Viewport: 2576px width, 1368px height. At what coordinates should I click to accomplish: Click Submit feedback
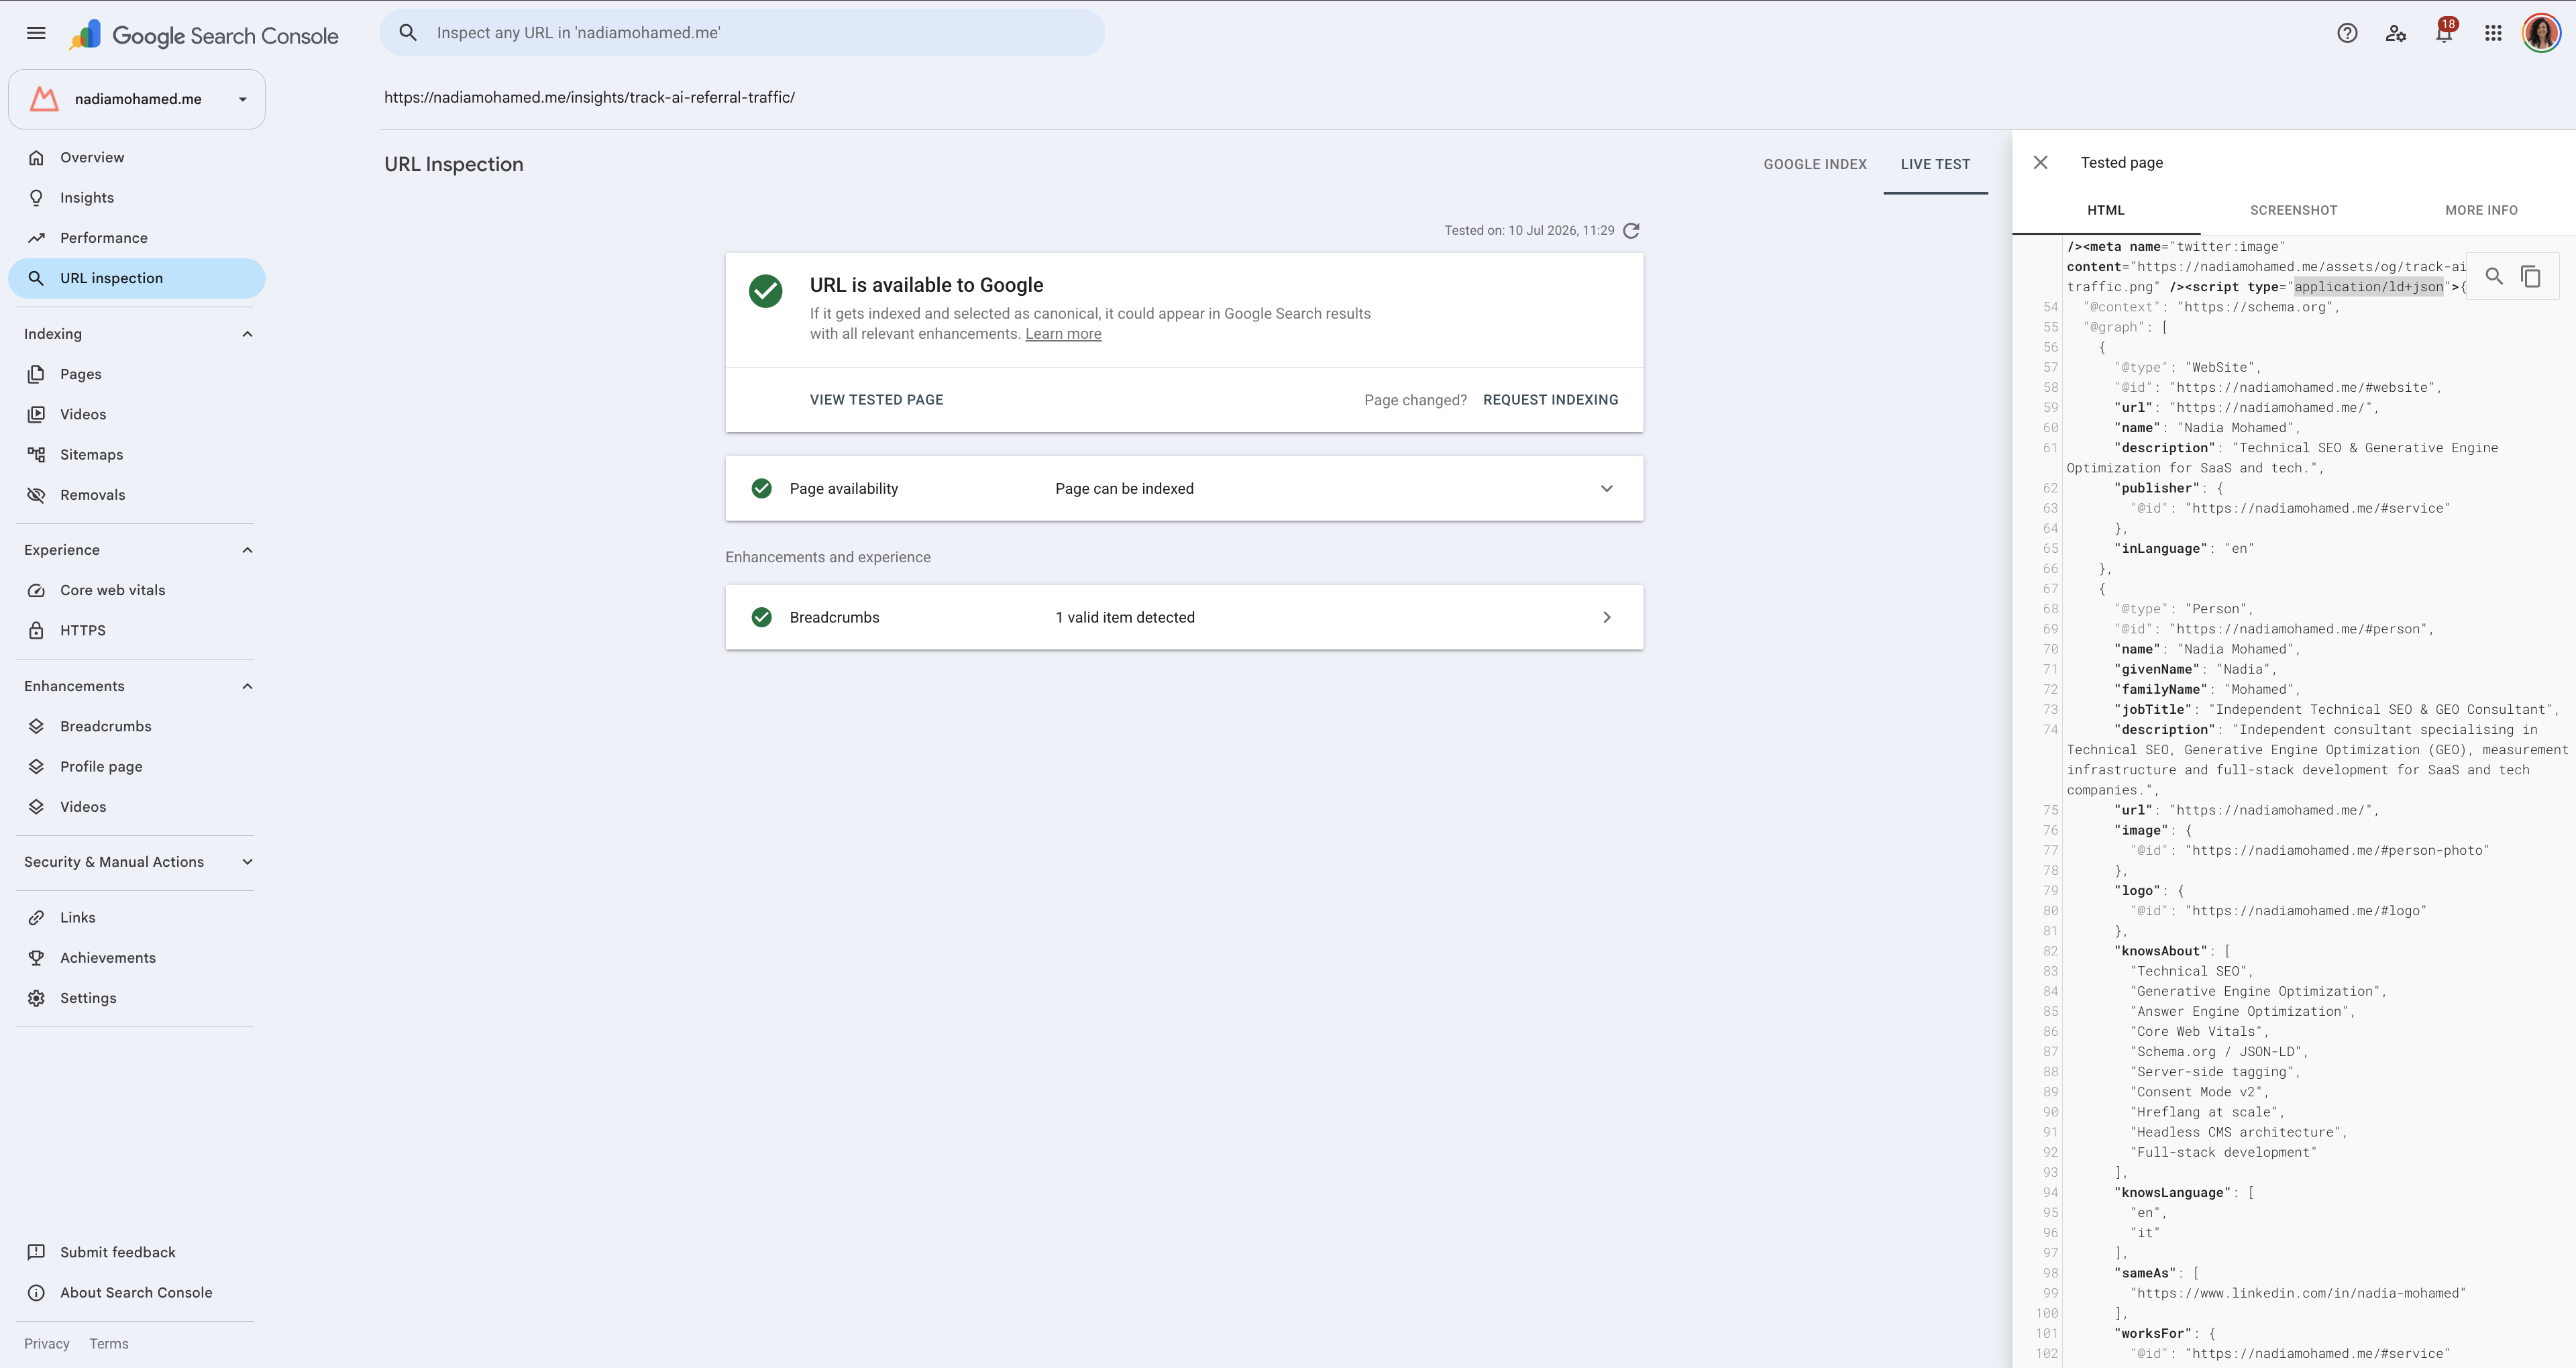(x=136, y=1252)
